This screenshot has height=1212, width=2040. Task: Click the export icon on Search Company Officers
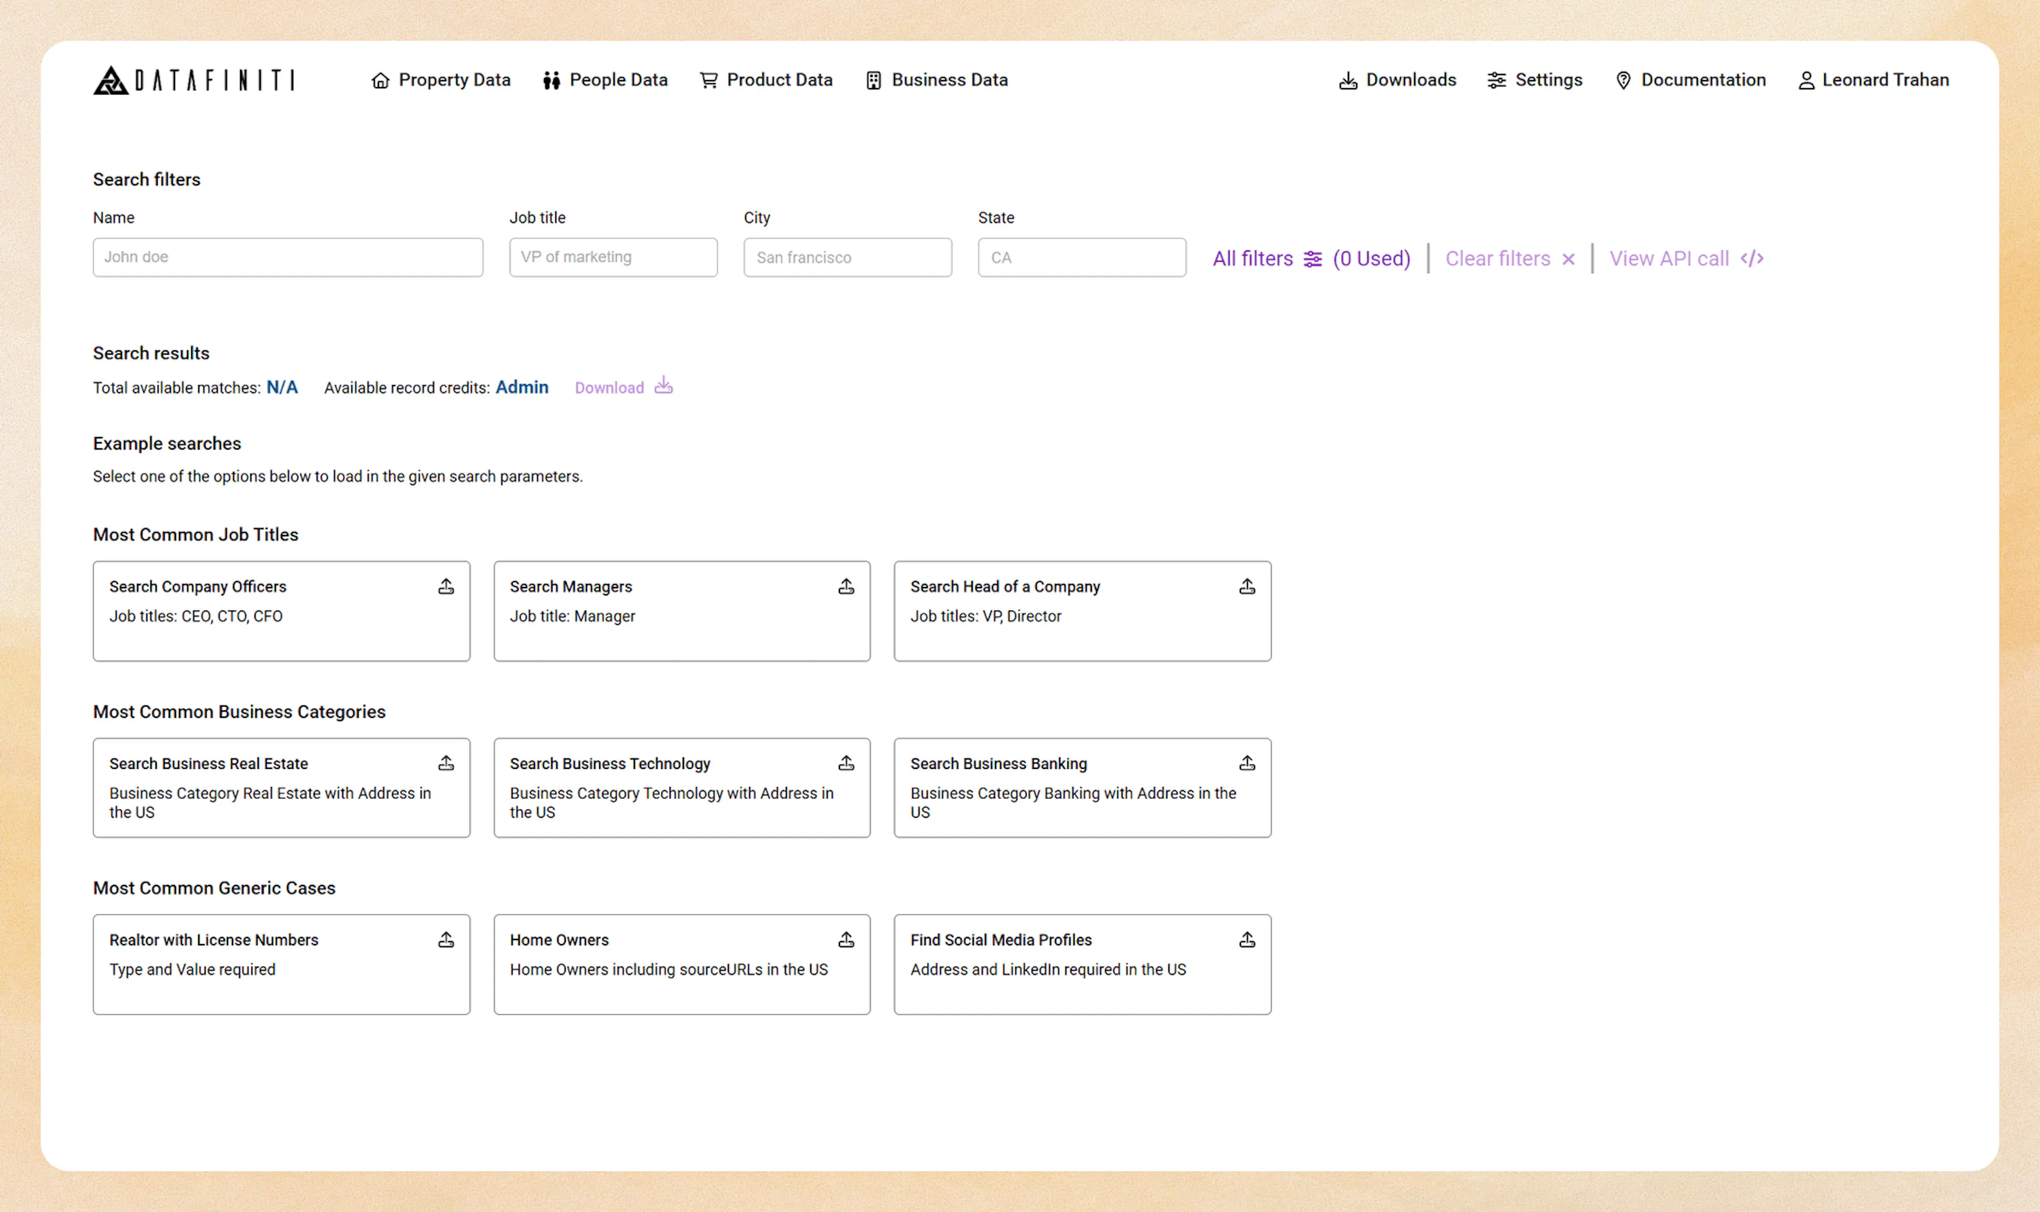coord(446,587)
